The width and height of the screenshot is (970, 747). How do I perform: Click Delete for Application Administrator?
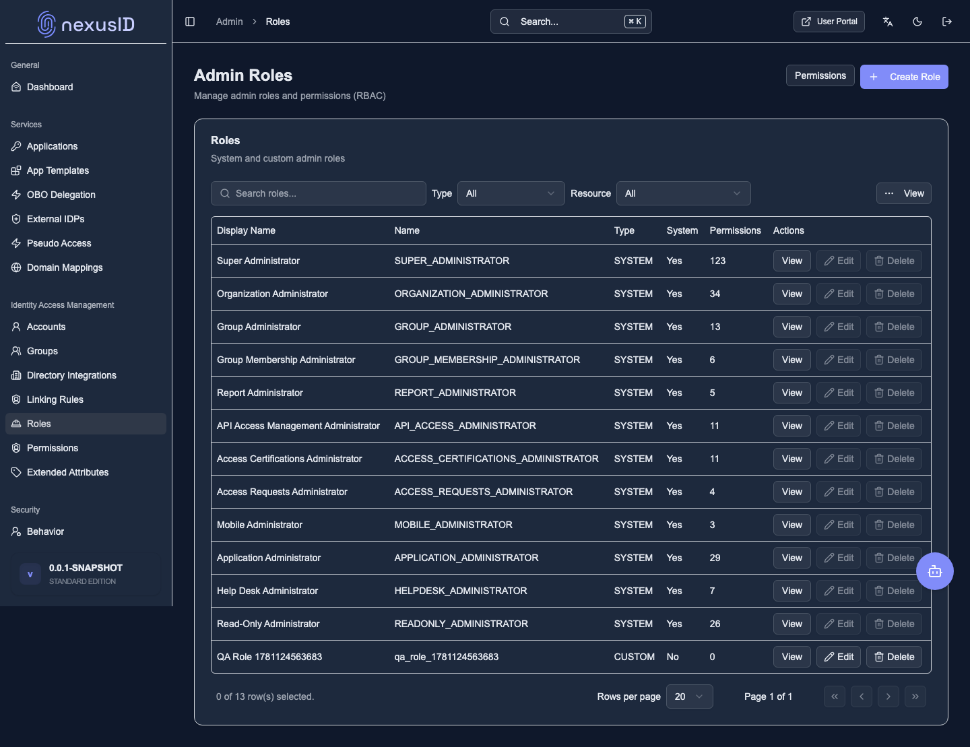pyautogui.click(x=894, y=558)
